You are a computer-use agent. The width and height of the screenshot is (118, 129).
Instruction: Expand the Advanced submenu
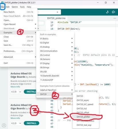coord(18,57)
